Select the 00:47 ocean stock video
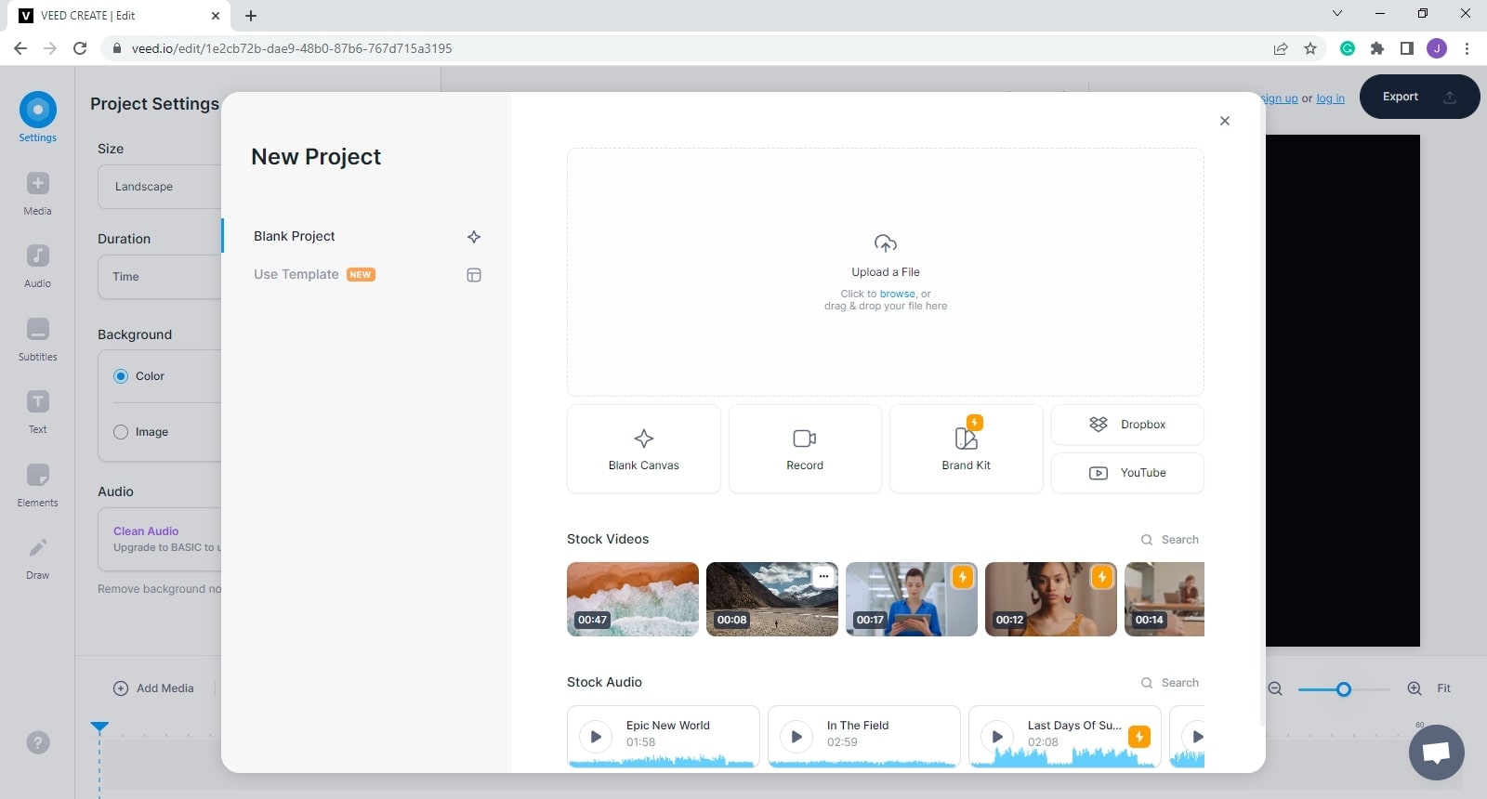 [633, 599]
